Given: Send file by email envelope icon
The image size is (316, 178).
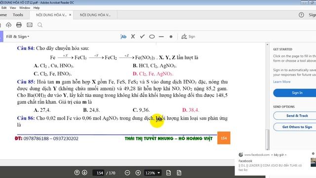Looking at the screenshot, I should (30, 25).
